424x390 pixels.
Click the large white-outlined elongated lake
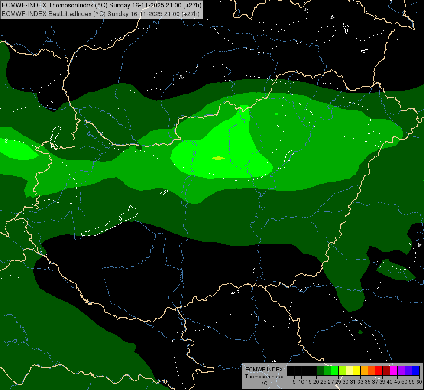[x=110, y=222]
